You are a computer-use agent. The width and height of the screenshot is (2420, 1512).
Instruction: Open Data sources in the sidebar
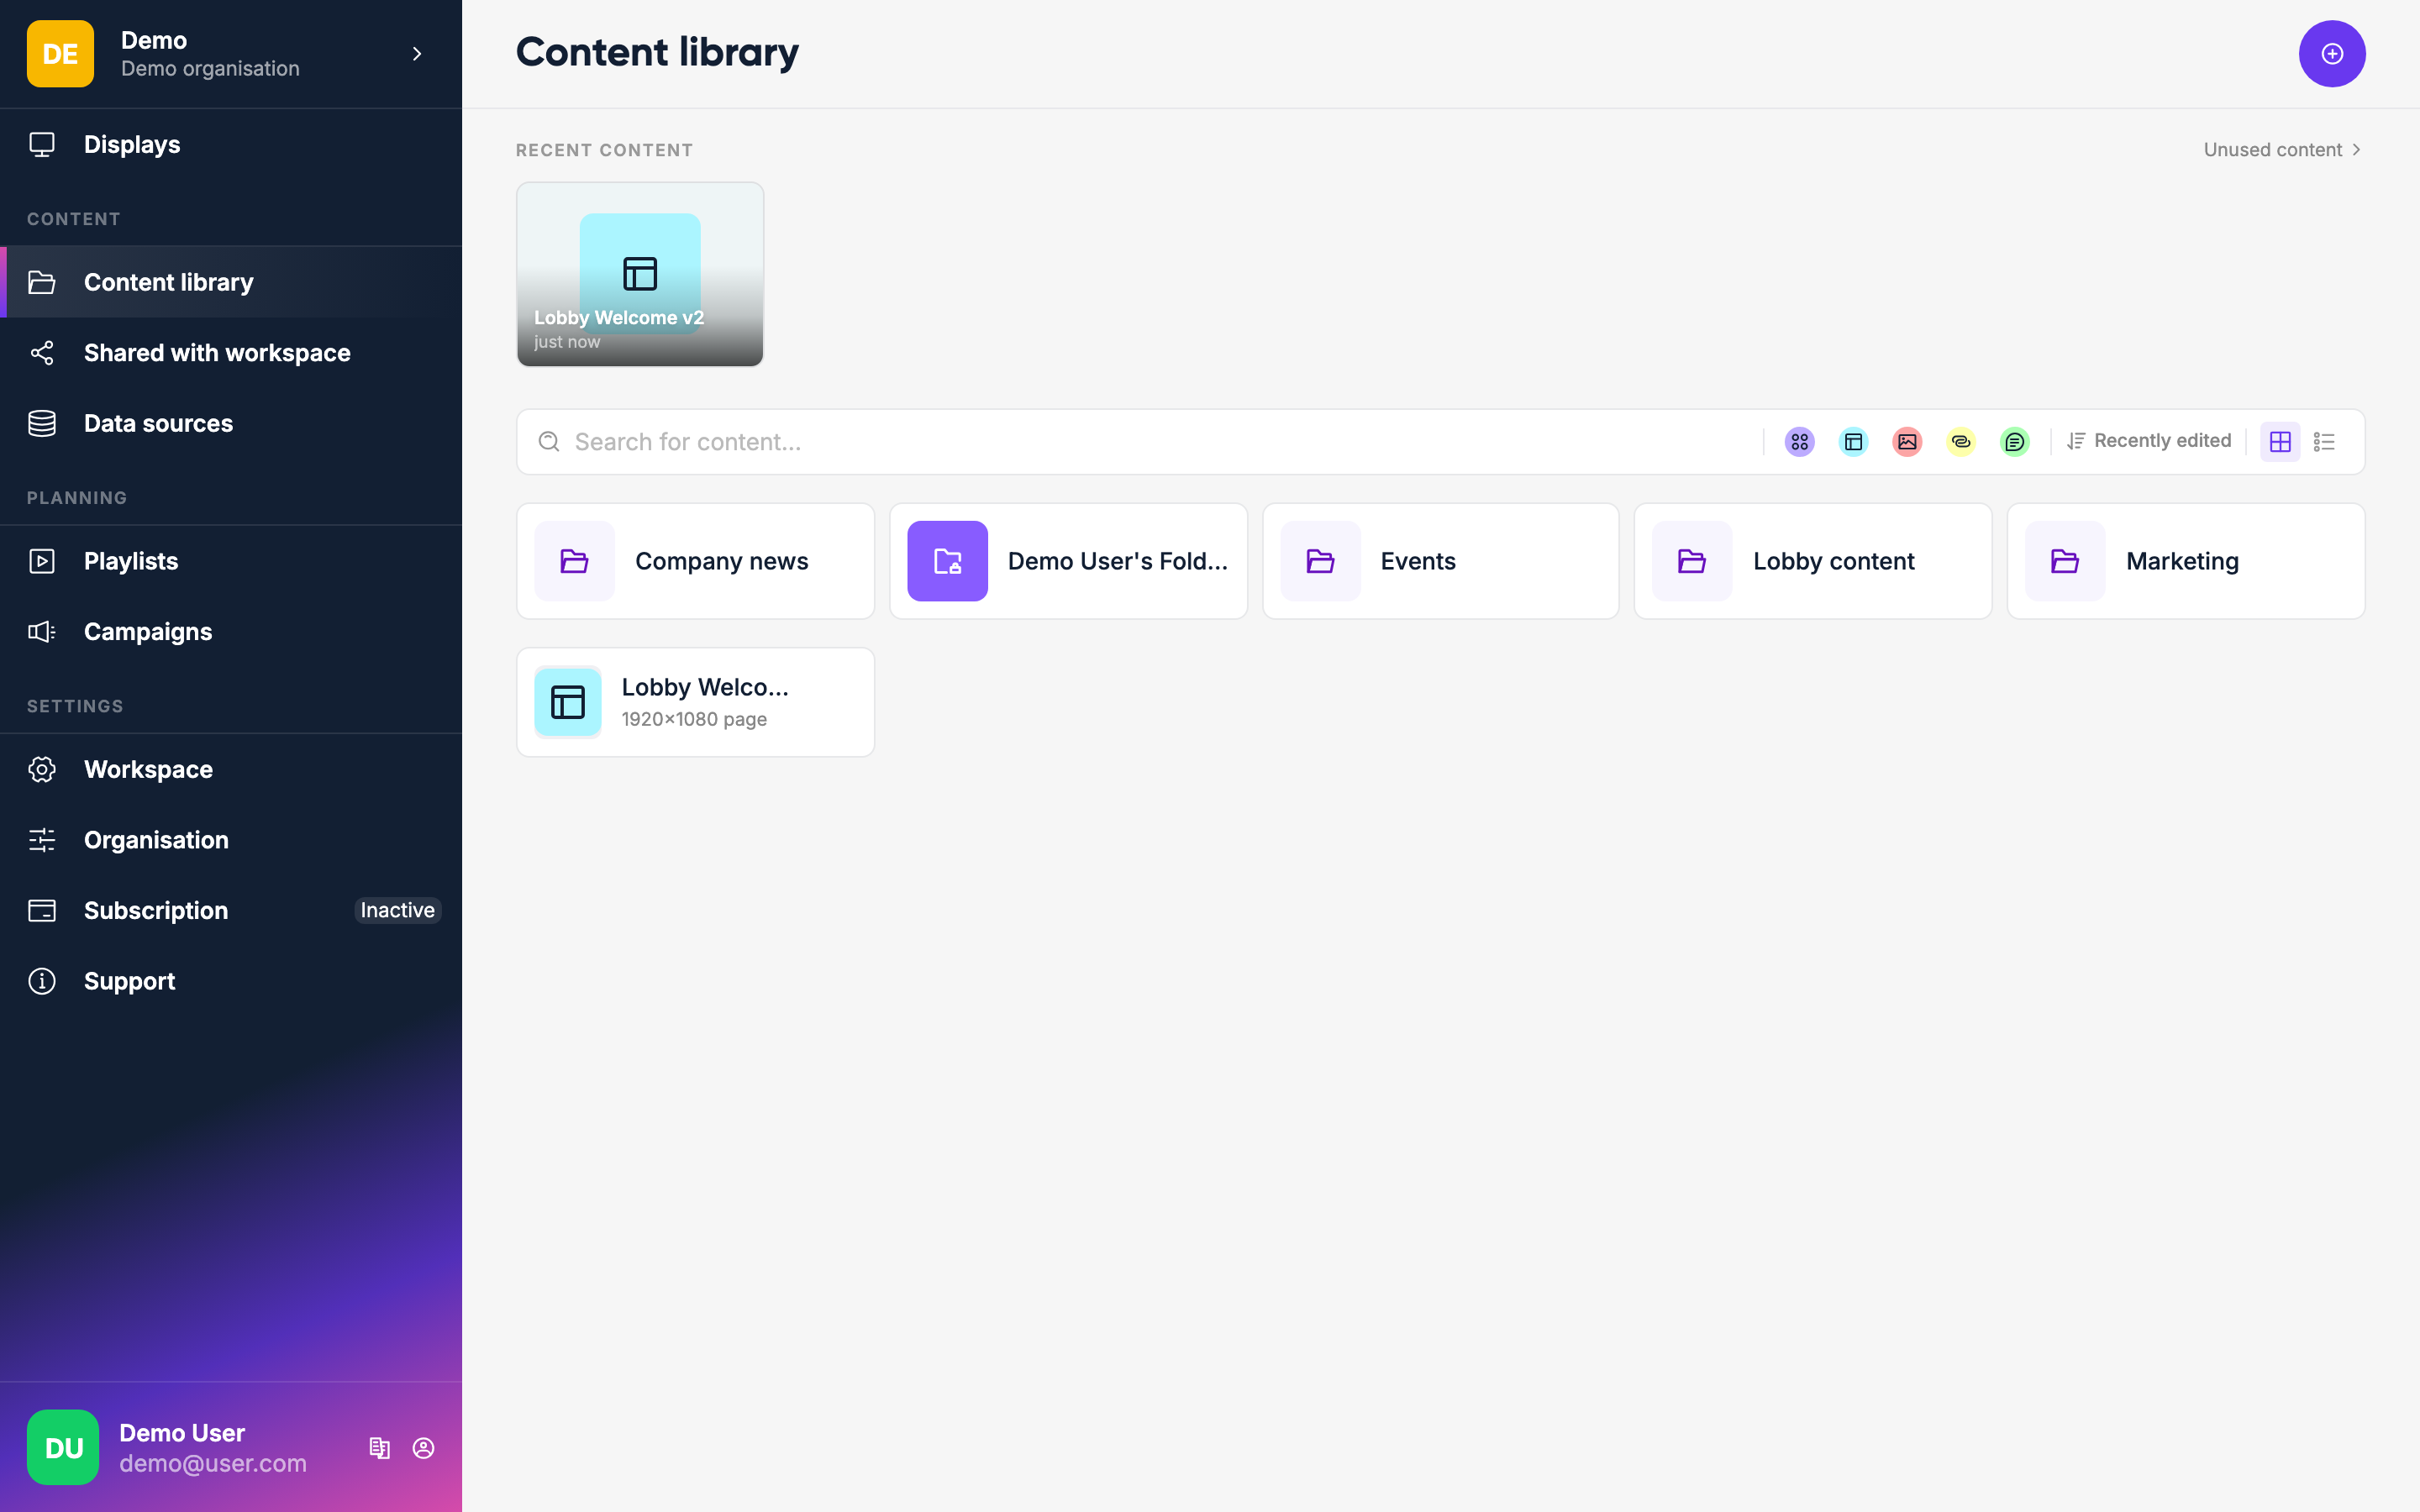(x=159, y=423)
